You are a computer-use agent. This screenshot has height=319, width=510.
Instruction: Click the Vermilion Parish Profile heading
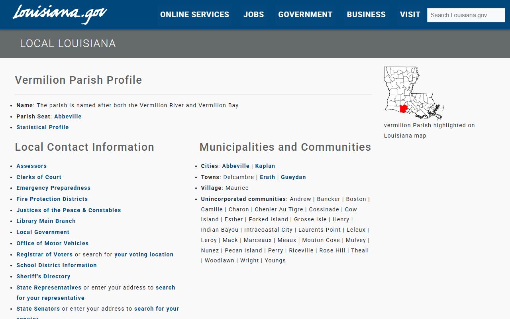point(78,80)
